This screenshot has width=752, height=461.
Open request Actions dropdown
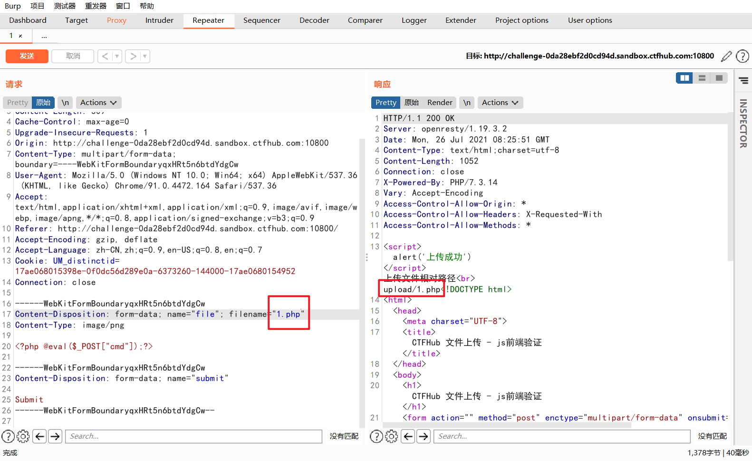pos(98,103)
